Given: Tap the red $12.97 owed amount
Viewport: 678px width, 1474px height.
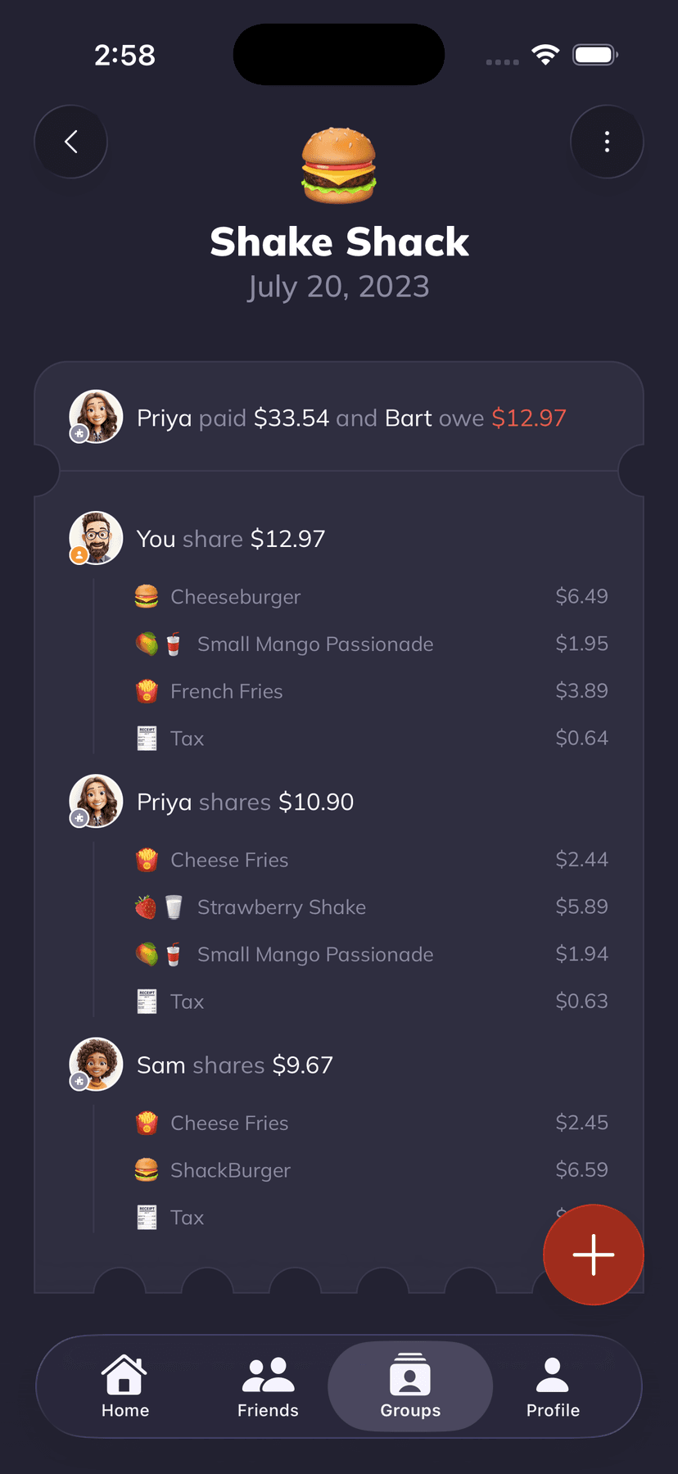Looking at the screenshot, I should (529, 418).
